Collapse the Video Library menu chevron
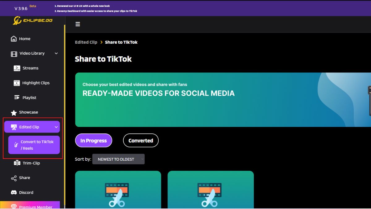Screen dimensions: 371x209 pyautogui.click(x=56, y=53)
